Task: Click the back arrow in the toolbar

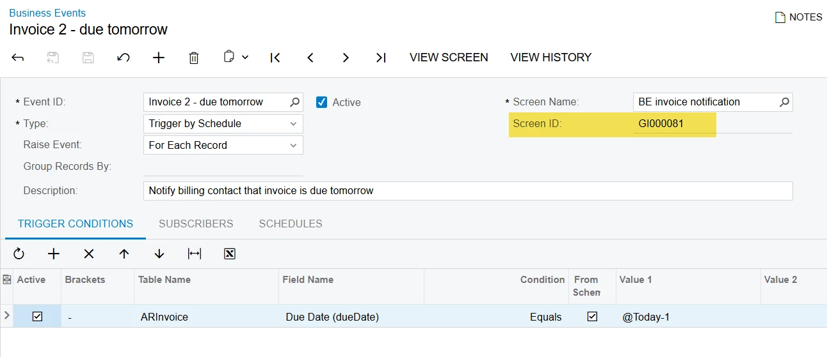Action: pyautogui.click(x=18, y=57)
